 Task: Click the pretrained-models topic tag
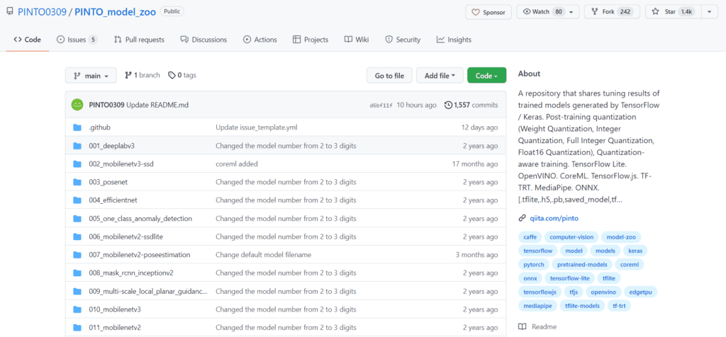tap(583, 264)
